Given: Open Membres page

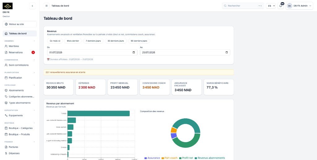Looking at the screenshot, I should click(x=20, y=46).
